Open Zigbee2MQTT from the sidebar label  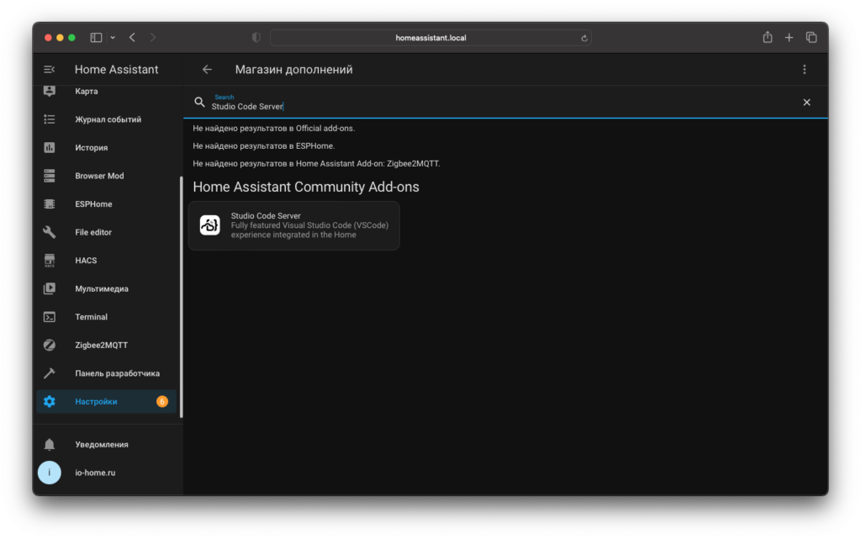[101, 345]
